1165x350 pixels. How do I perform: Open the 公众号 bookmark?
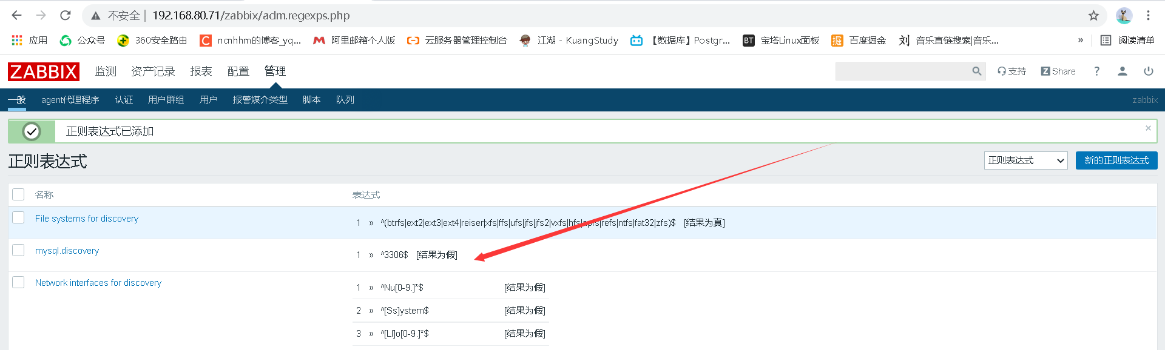[x=82, y=40]
